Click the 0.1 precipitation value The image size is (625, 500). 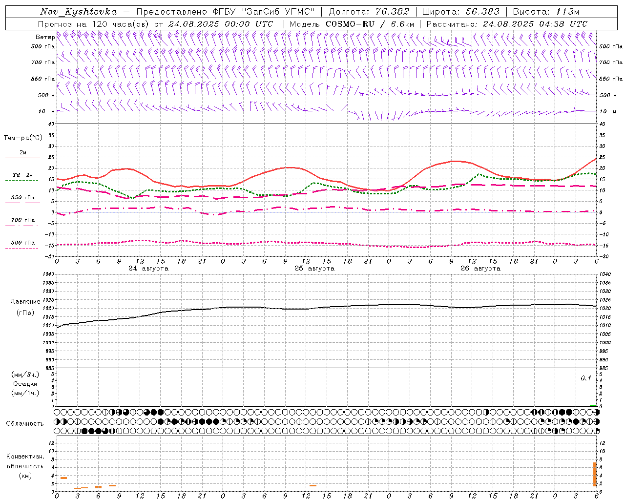tap(586, 378)
